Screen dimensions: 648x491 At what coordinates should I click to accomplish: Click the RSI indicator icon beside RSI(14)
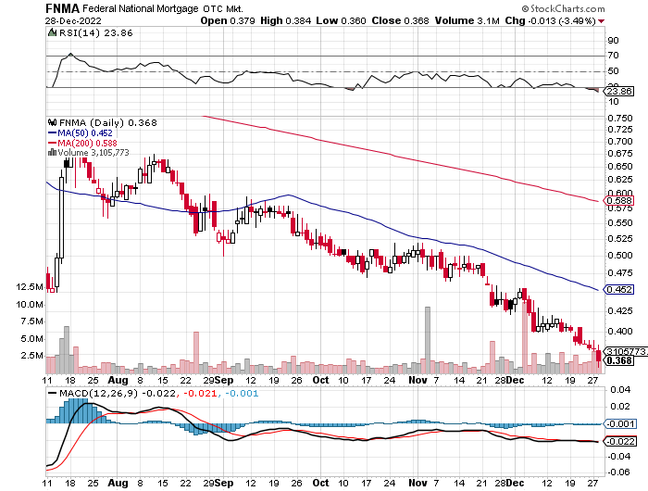(52, 32)
